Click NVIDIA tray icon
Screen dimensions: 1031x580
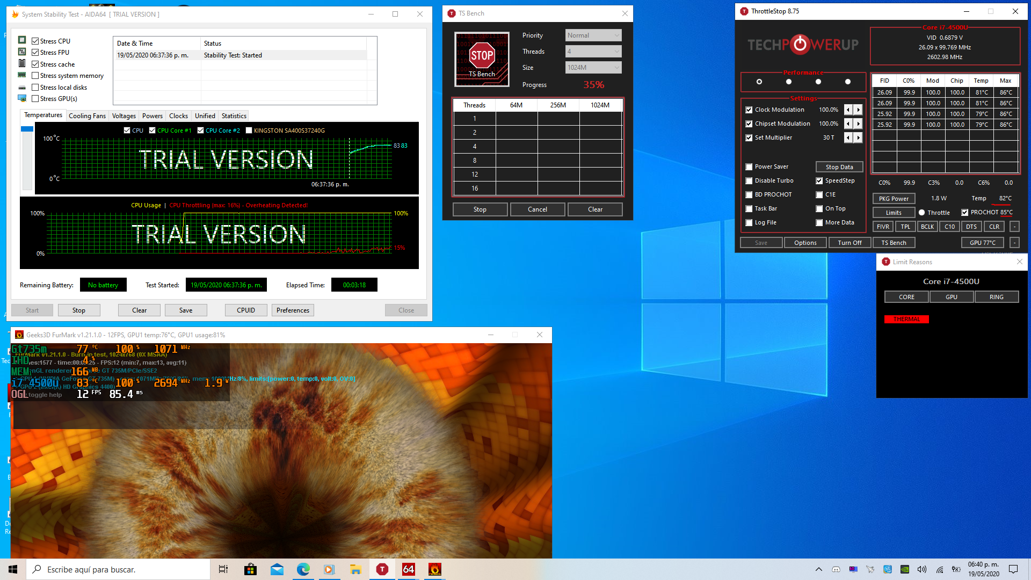(905, 569)
